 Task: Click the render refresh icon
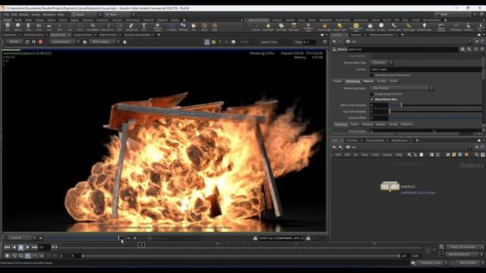(x=27, y=42)
